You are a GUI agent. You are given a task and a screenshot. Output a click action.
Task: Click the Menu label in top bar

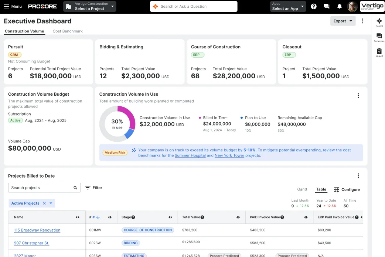pyautogui.click(x=17, y=6)
